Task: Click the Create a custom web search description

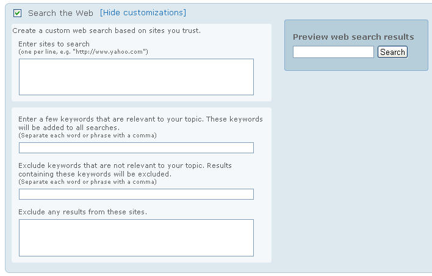Action: click(x=107, y=31)
